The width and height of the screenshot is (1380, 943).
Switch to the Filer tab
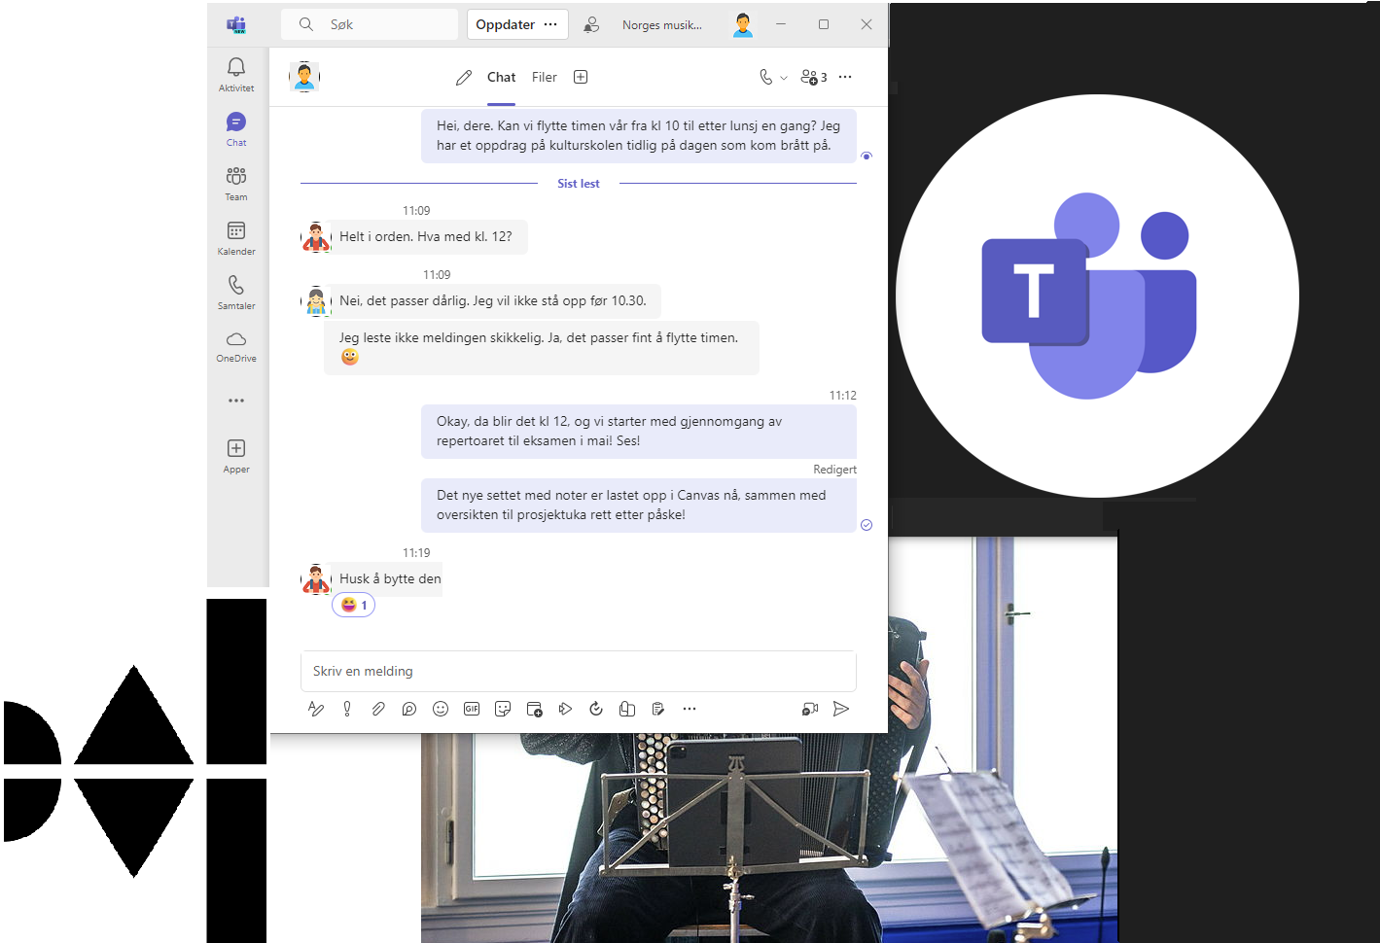[544, 77]
